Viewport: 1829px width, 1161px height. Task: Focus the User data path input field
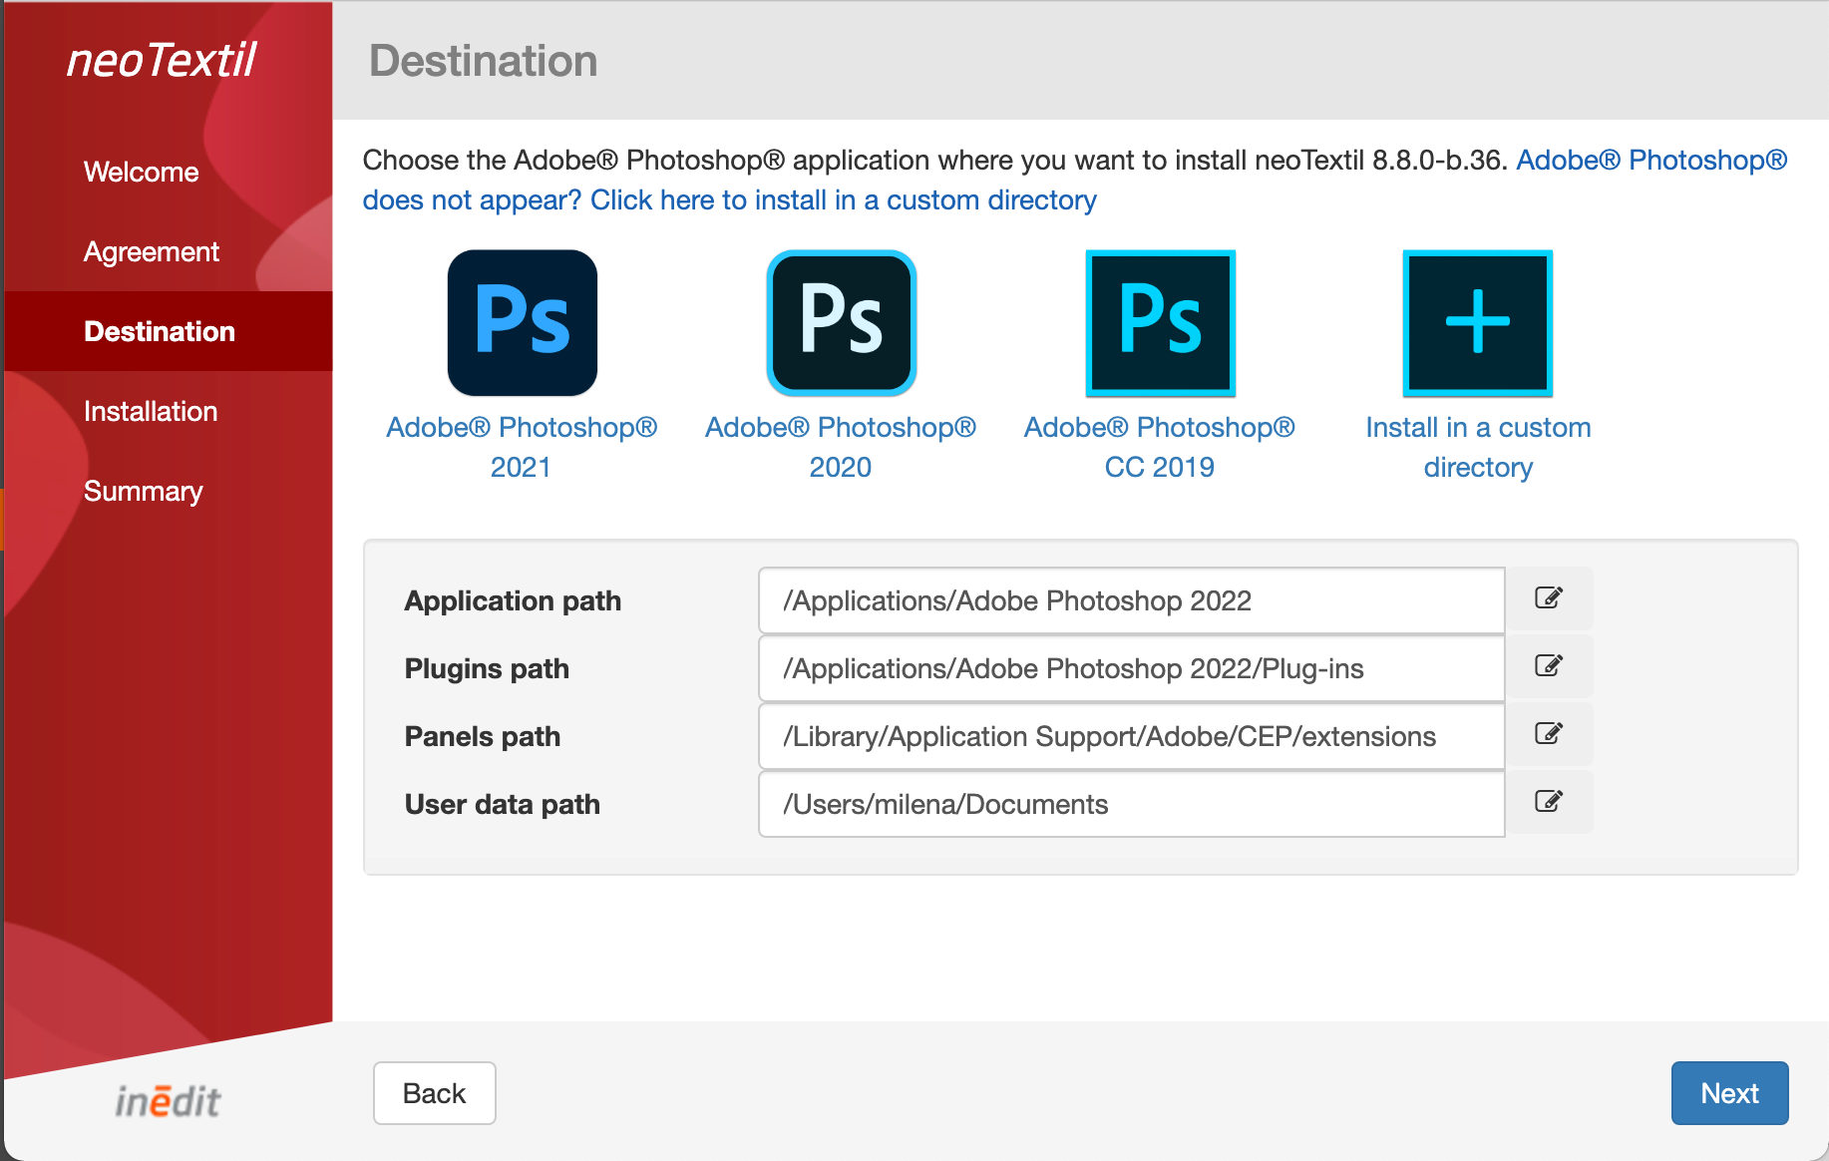[1132, 804]
